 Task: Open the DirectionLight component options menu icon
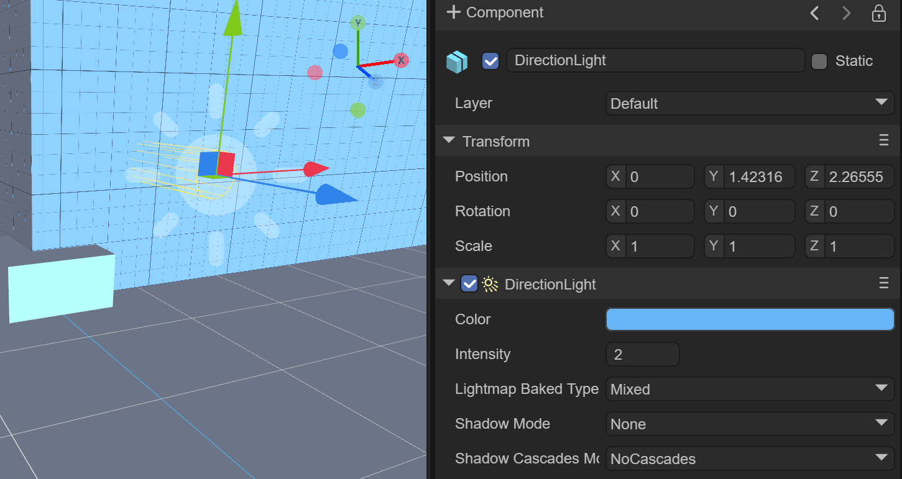[883, 284]
